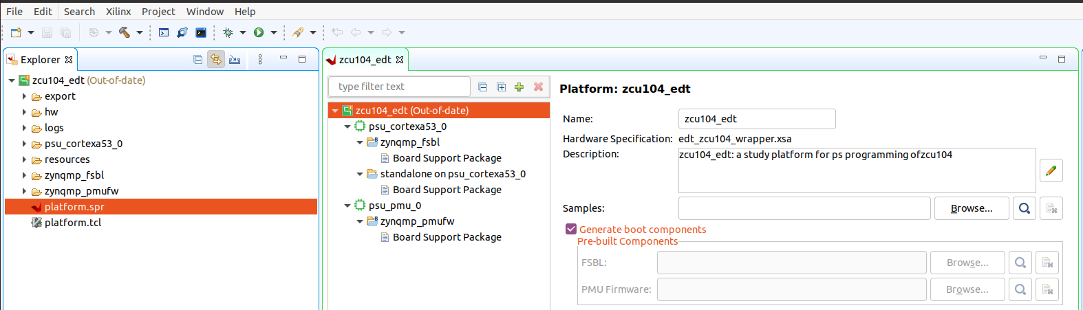The image size is (1083, 310).
Task: Open the Xilinx menu
Action: pyautogui.click(x=118, y=12)
